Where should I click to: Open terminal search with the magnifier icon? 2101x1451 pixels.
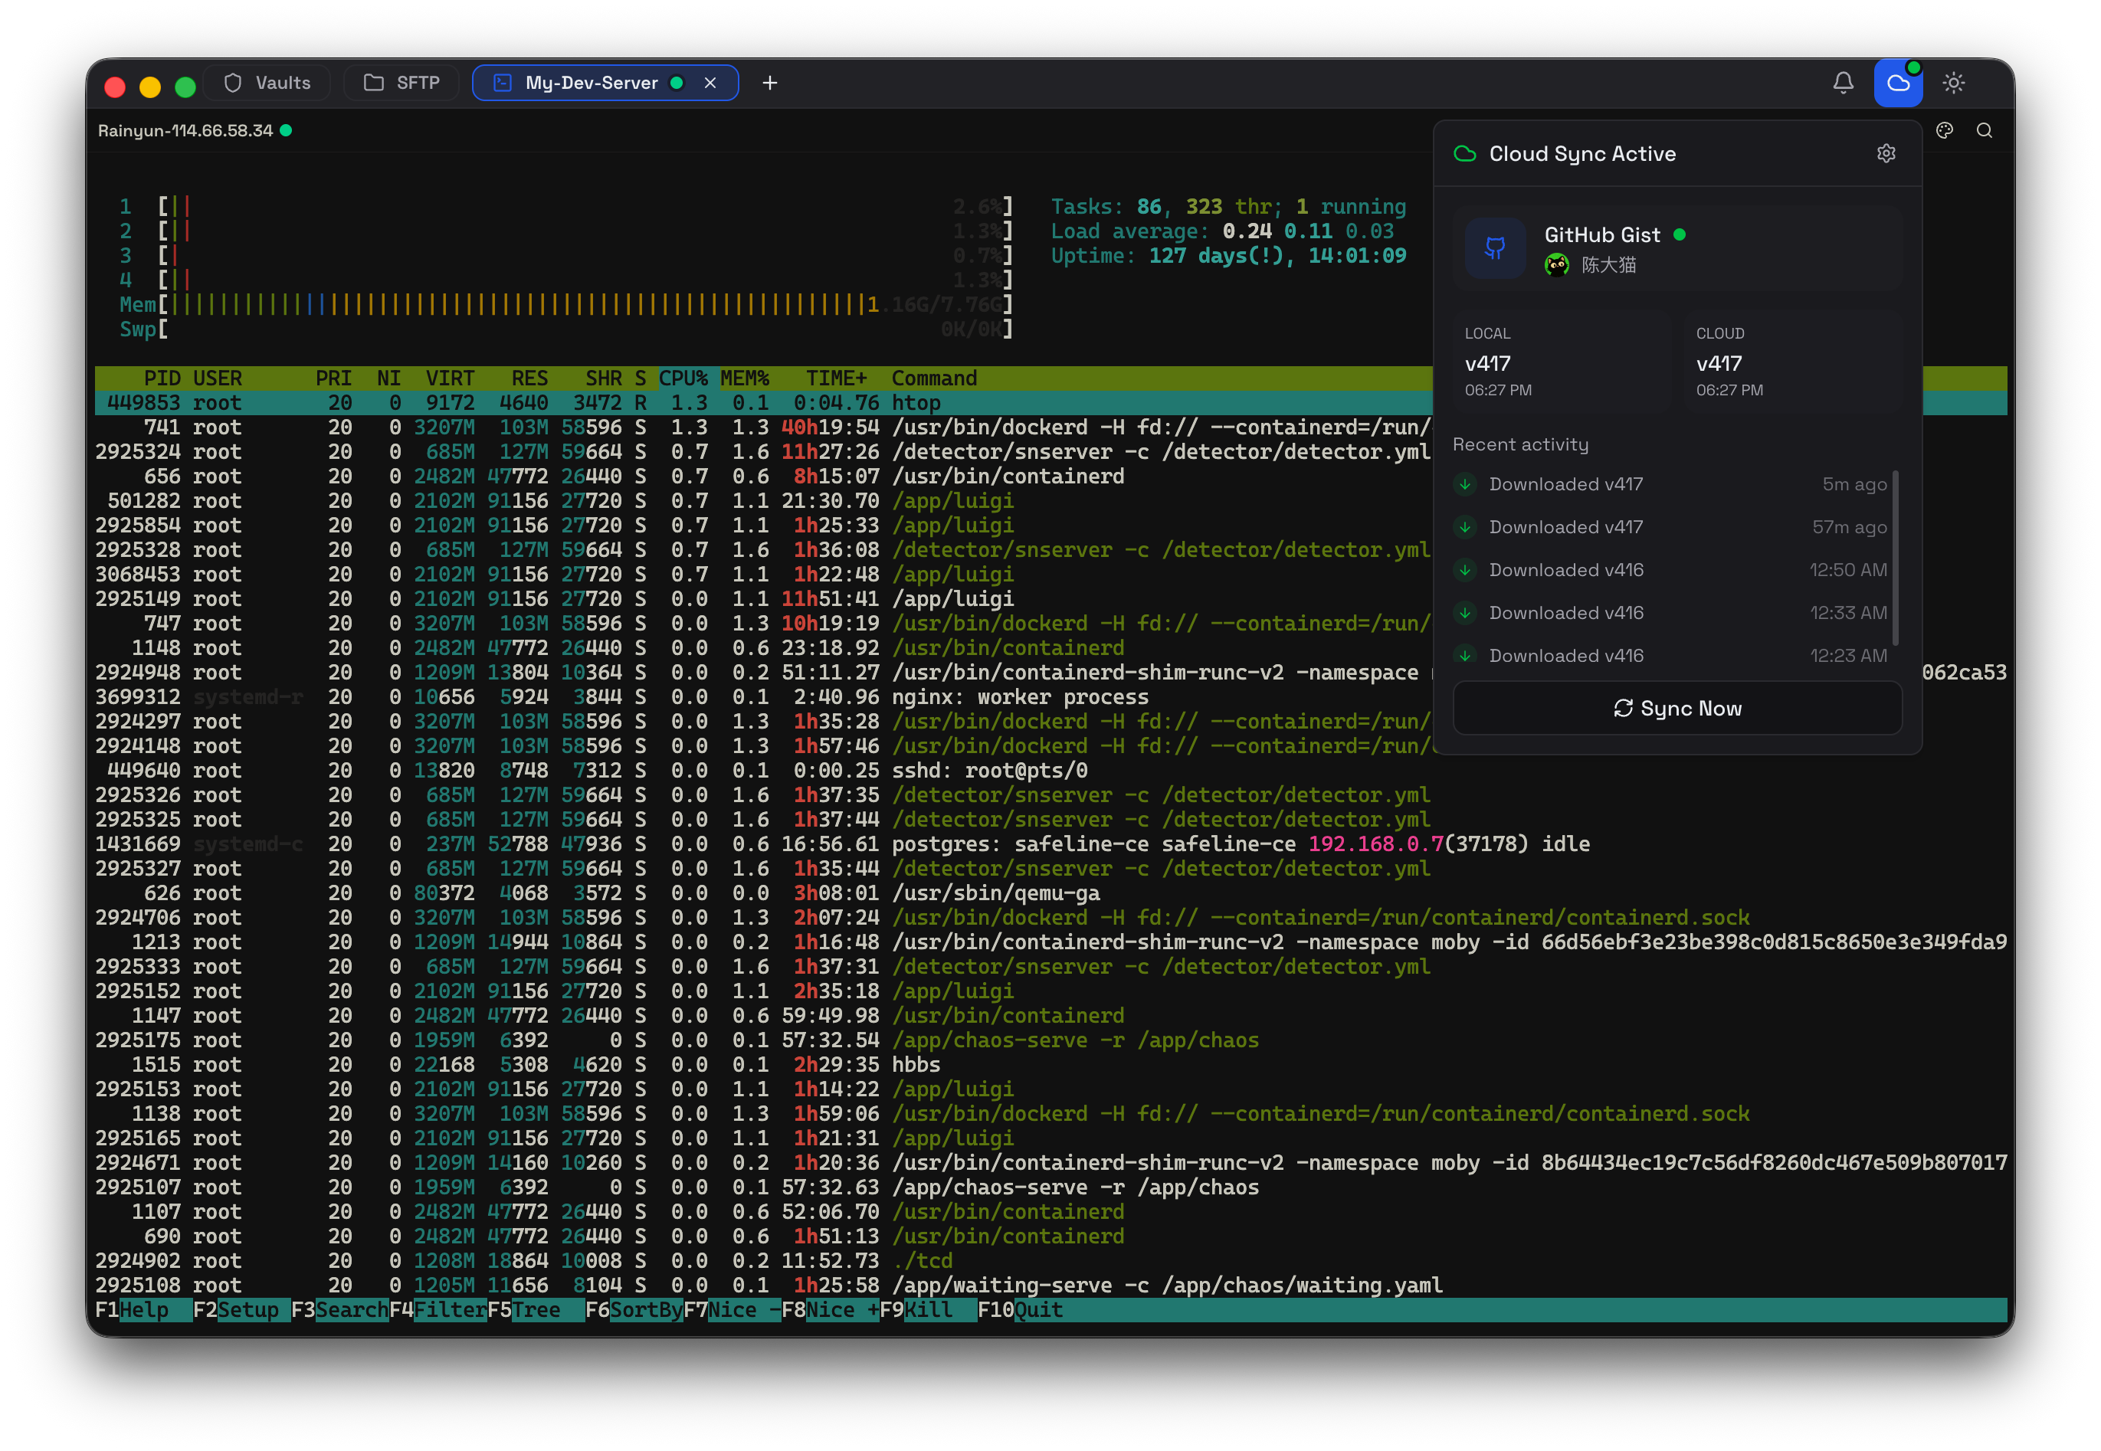[1985, 130]
